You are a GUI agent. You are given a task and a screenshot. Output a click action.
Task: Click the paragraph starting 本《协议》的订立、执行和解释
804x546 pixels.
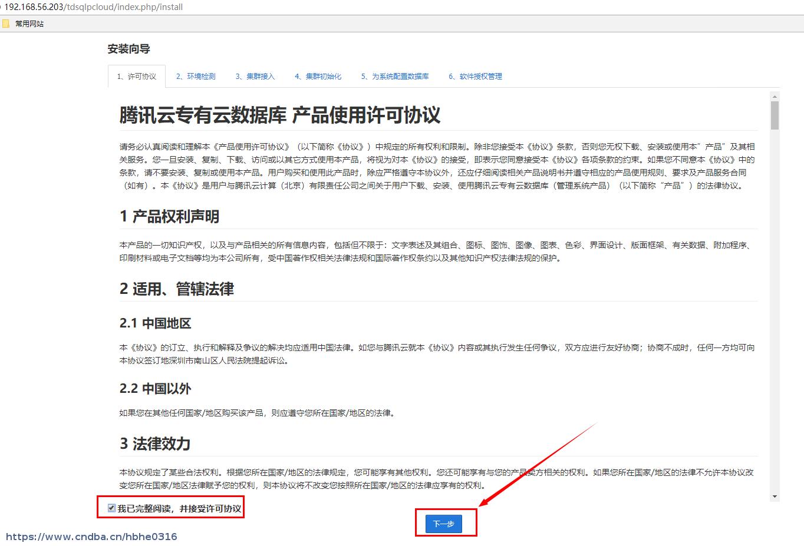click(x=437, y=354)
